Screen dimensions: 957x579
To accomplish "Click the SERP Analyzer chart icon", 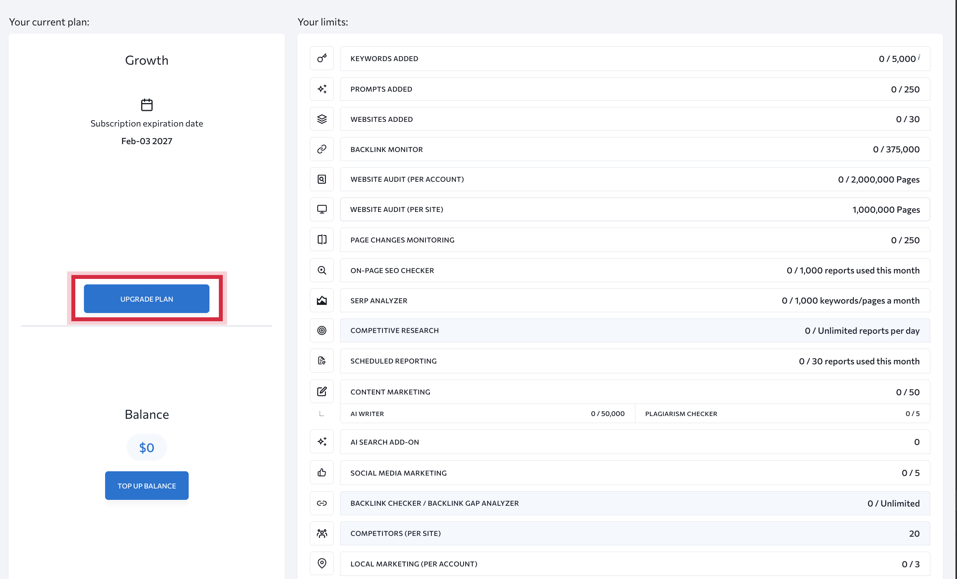I will pyautogui.click(x=322, y=300).
